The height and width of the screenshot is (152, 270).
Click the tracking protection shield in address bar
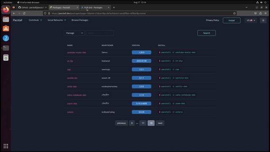pos(45,13)
